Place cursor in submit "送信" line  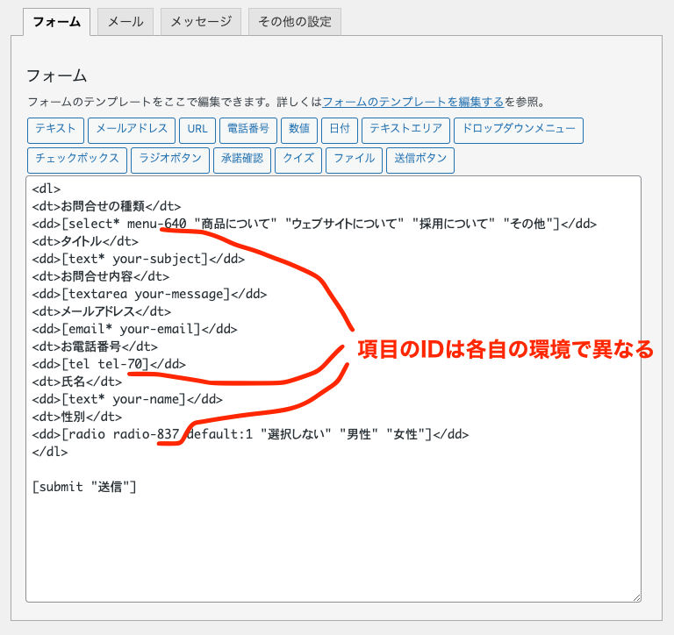84,487
